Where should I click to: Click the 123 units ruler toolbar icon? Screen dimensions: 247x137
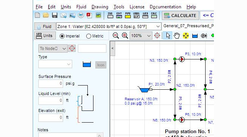[145, 16]
